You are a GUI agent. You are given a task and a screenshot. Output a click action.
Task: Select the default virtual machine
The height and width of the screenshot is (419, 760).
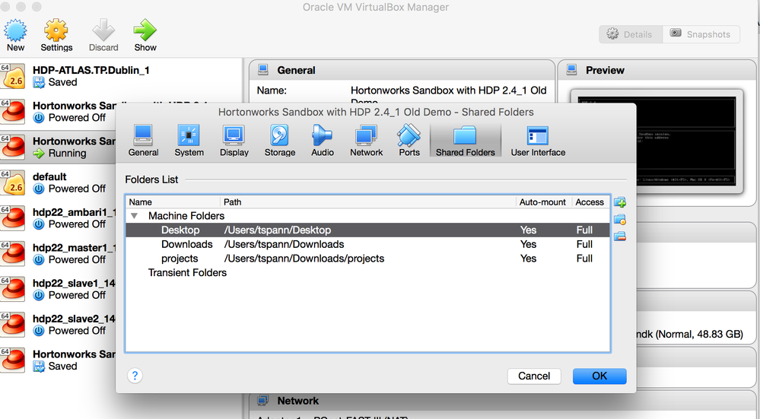(58, 183)
